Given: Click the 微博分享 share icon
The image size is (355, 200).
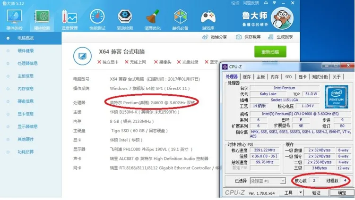Looking at the screenshot, I should pyautogui.click(x=205, y=37).
